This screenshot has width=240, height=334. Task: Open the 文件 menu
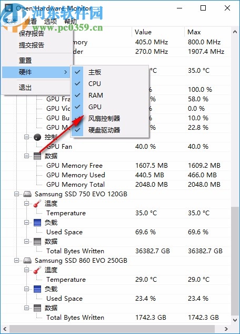[x=11, y=21]
